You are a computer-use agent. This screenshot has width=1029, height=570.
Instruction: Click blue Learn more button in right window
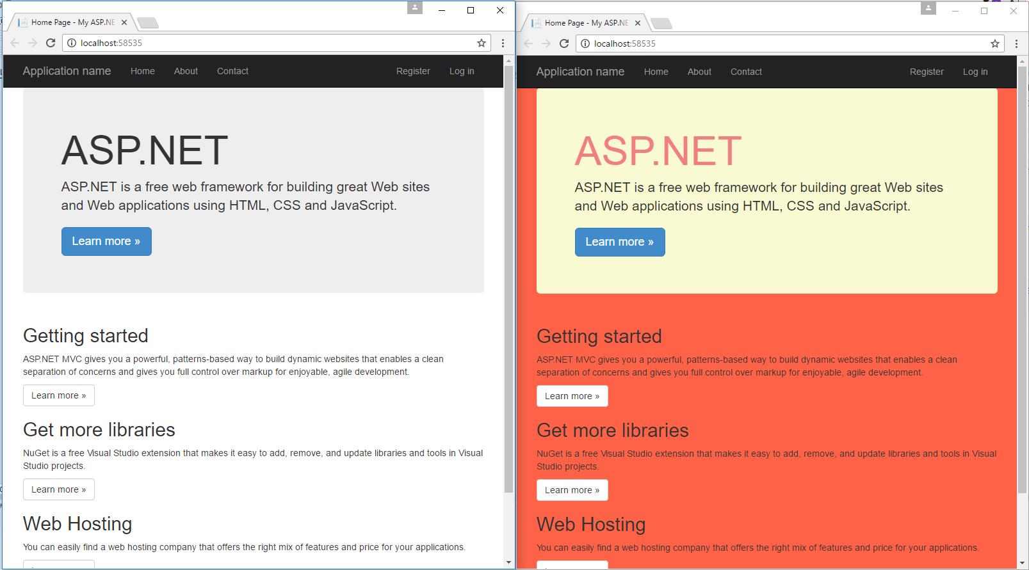point(620,242)
